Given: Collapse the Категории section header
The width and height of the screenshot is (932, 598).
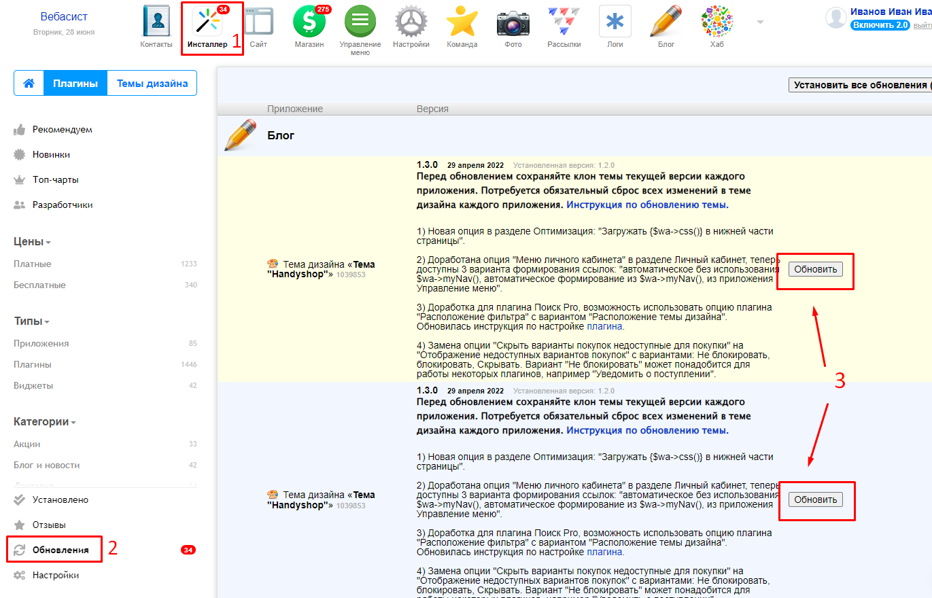Looking at the screenshot, I should pyautogui.click(x=45, y=421).
